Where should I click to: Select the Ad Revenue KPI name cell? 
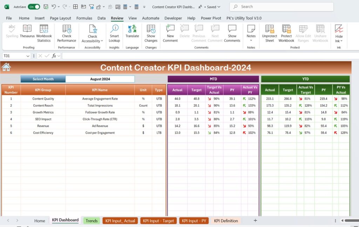100,126
